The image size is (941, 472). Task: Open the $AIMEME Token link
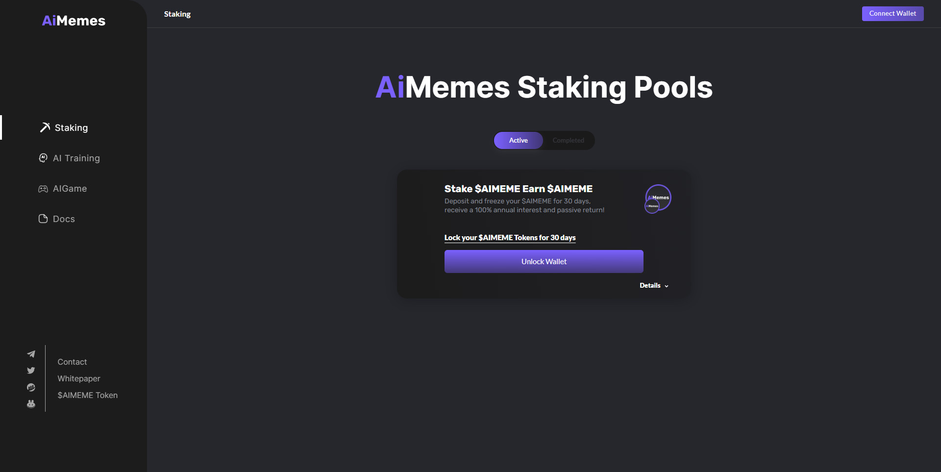coord(87,395)
